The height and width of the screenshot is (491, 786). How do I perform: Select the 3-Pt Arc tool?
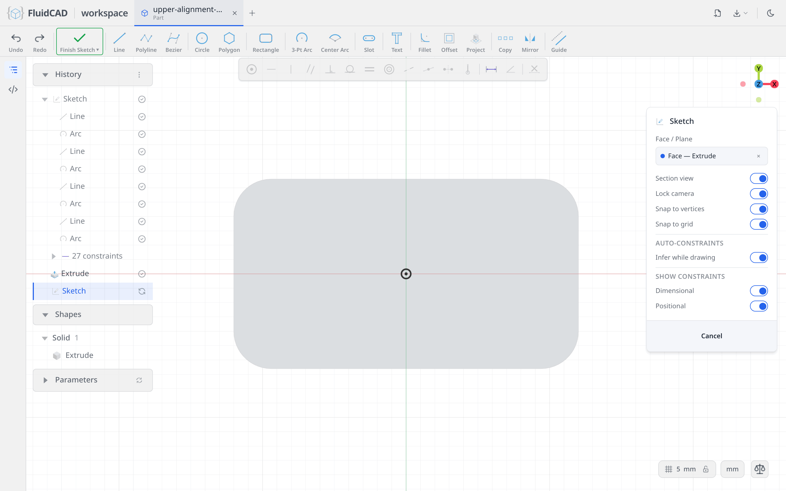(302, 42)
